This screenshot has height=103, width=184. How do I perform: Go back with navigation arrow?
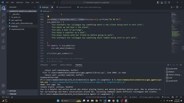coord(54,3)
